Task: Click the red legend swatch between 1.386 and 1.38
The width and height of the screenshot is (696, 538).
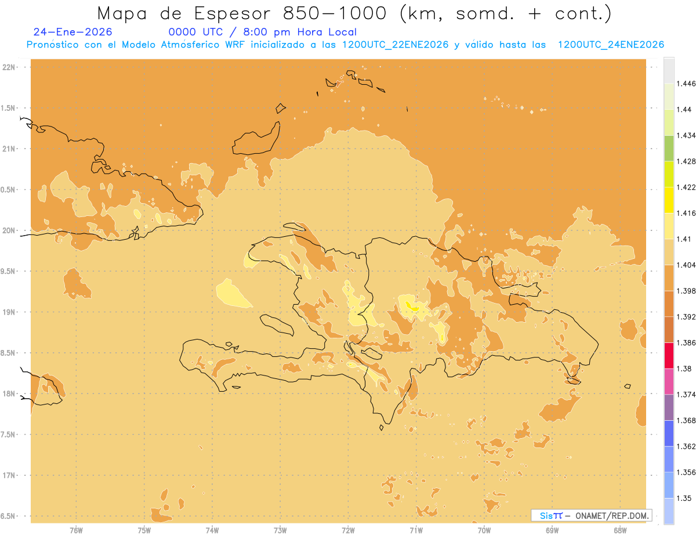Action: [x=669, y=355]
